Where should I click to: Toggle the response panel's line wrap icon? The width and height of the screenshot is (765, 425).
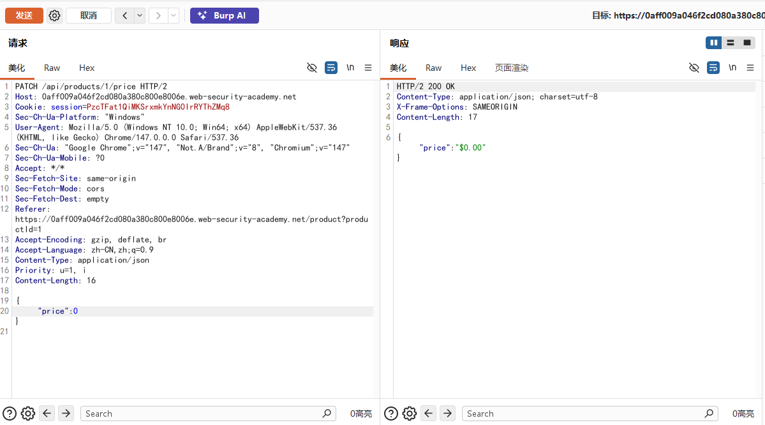[713, 68]
